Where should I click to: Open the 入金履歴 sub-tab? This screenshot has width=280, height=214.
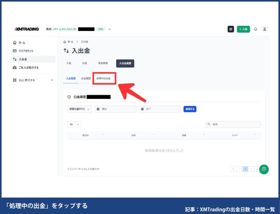coord(71,78)
